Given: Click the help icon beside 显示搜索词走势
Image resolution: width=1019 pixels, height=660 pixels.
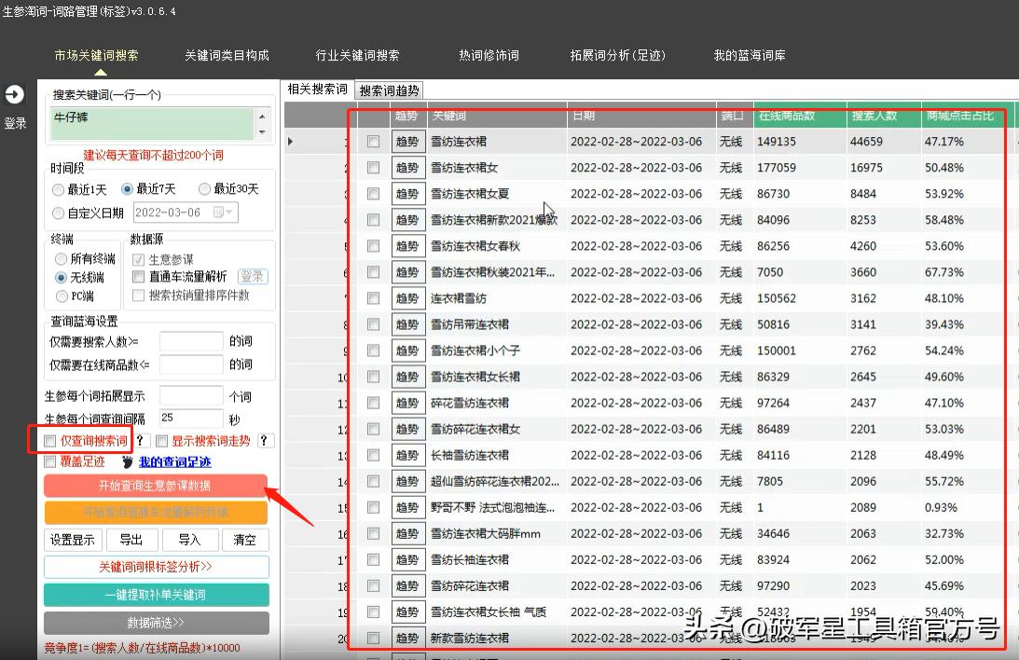Looking at the screenshot, I should [264, 440].
